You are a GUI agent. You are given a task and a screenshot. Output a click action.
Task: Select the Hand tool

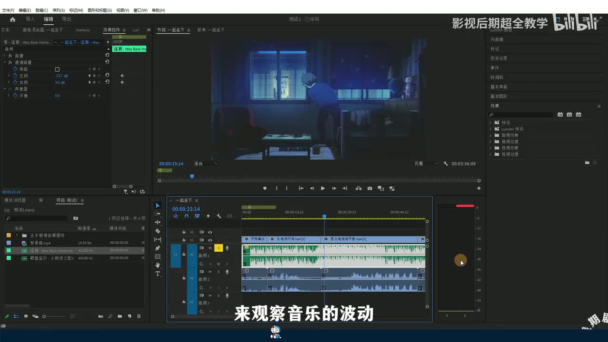coord(158,265)
